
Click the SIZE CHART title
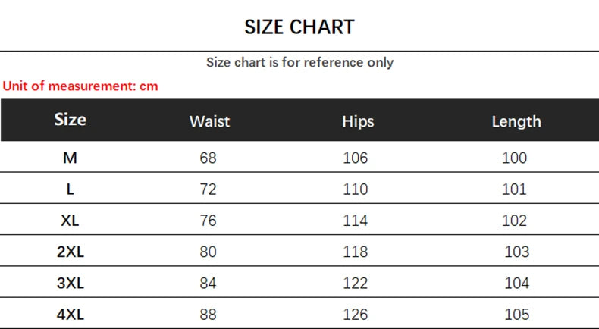tap(299, 27)
